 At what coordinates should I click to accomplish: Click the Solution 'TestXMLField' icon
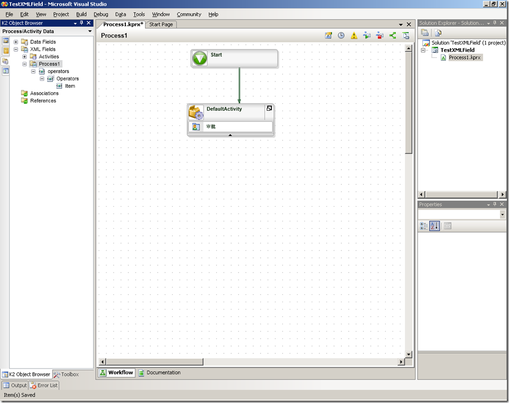point(426,43)
